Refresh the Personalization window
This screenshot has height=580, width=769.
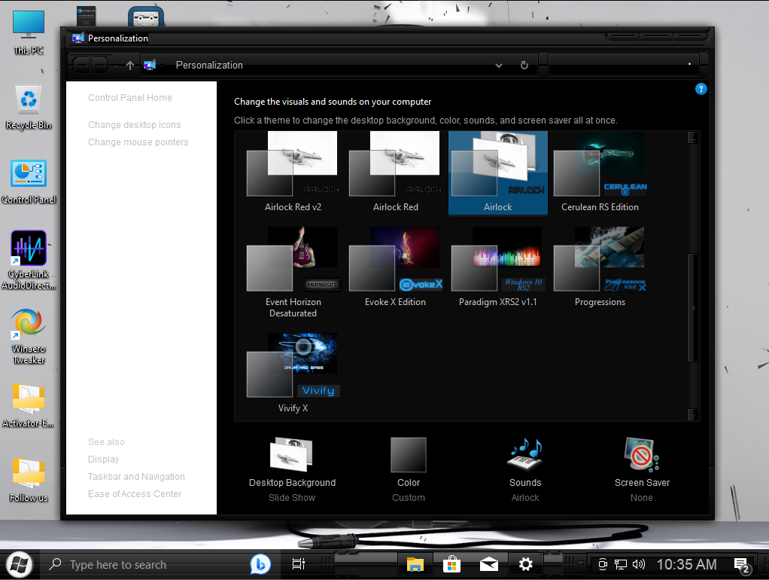coord(524,66)
